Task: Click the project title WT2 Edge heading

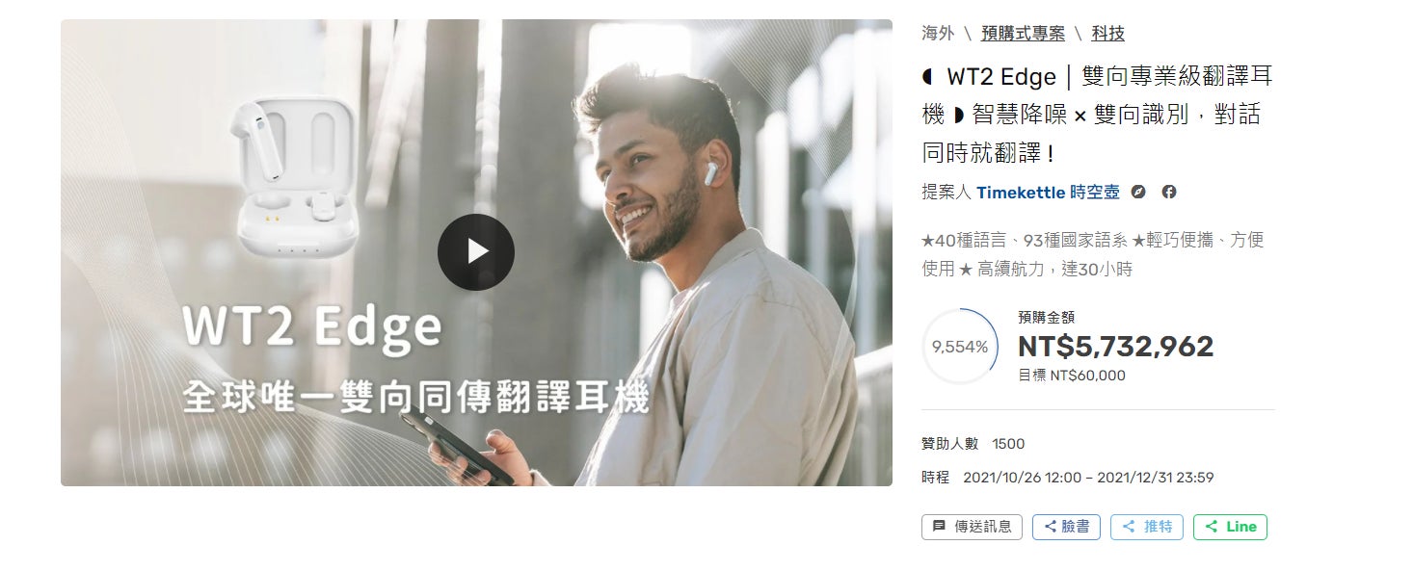Action: pyautogui.click(x=1098, y=115)
